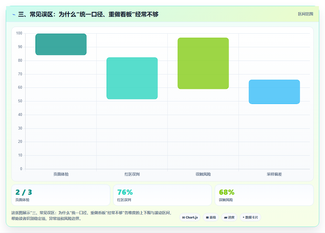Click the sparkle icon in the 数据卡片 chip
The height and width of the screenshot is (233, 325).
point(243,217)
